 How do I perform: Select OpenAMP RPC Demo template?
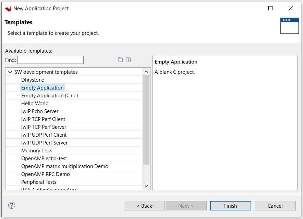46,174
